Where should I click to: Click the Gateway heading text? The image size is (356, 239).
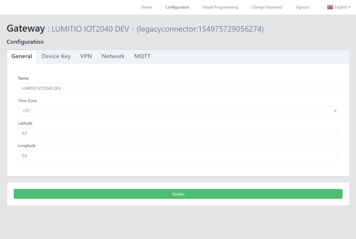pyautogui.click(x=26, y=28)
